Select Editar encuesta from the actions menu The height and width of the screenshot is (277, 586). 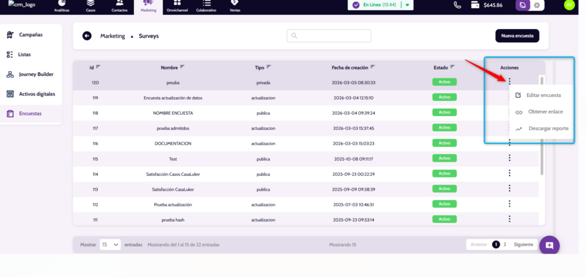click(543, 95)
